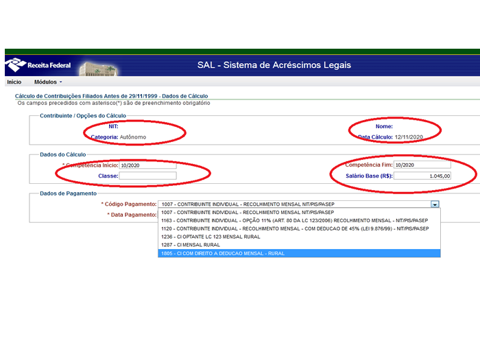
Task: Click the Dados do Cálculo section title
Action: tap(63, 154)
